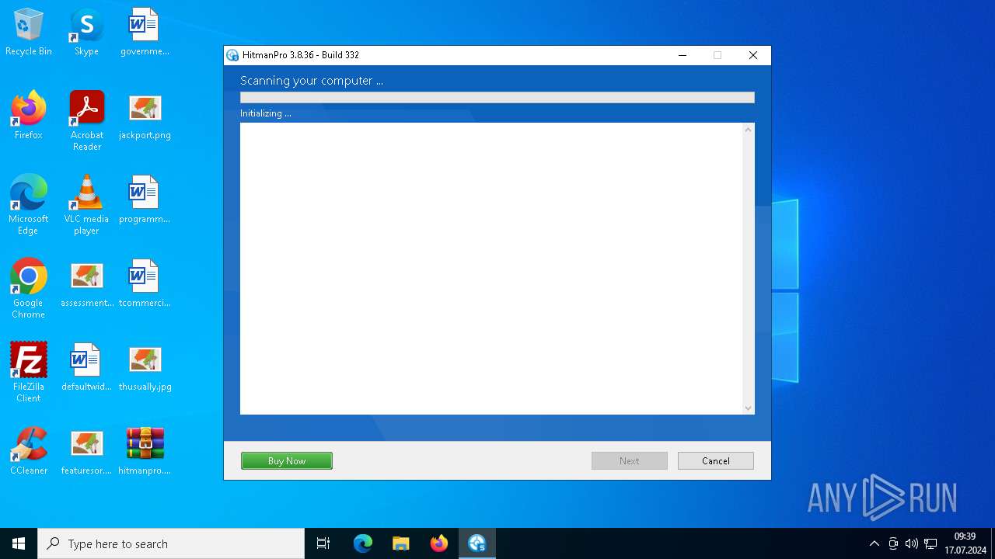The width and height of the screenshot is (995, 559).
Task: Select the jackport.png image file
Action: (145, 116)
